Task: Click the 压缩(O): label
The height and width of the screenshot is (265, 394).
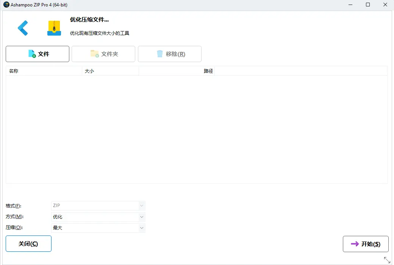Action: 14,228
